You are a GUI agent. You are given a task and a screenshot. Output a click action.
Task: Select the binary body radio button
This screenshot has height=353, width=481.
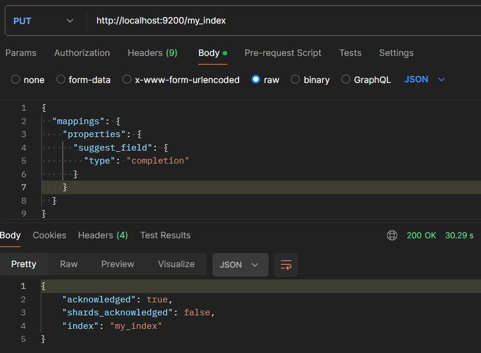296,79
